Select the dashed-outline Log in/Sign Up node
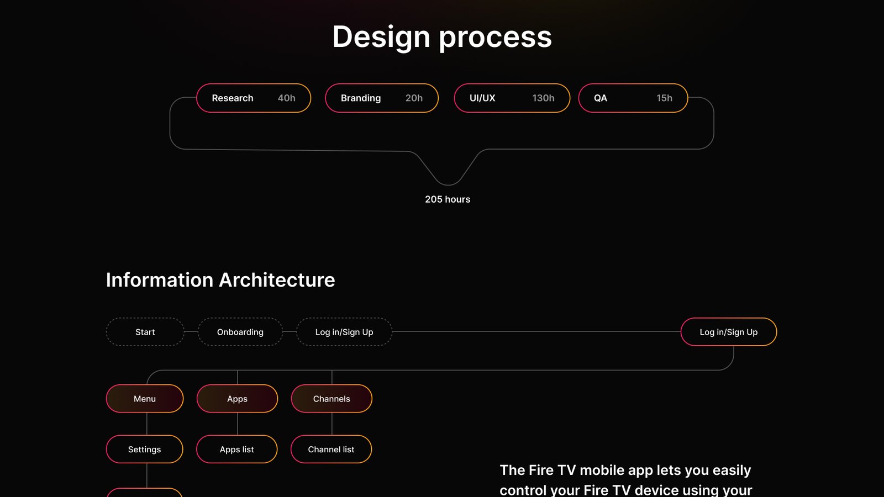 344,332
